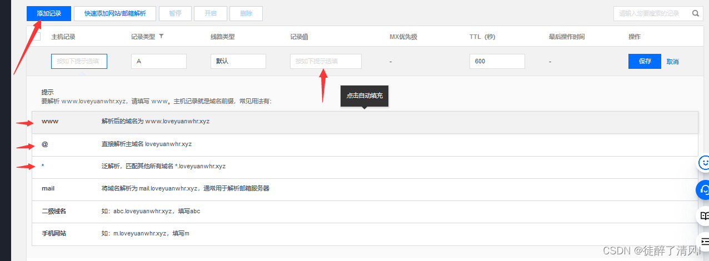
Task: Open the 记录类型 filter icon
Action: (161, 37)
